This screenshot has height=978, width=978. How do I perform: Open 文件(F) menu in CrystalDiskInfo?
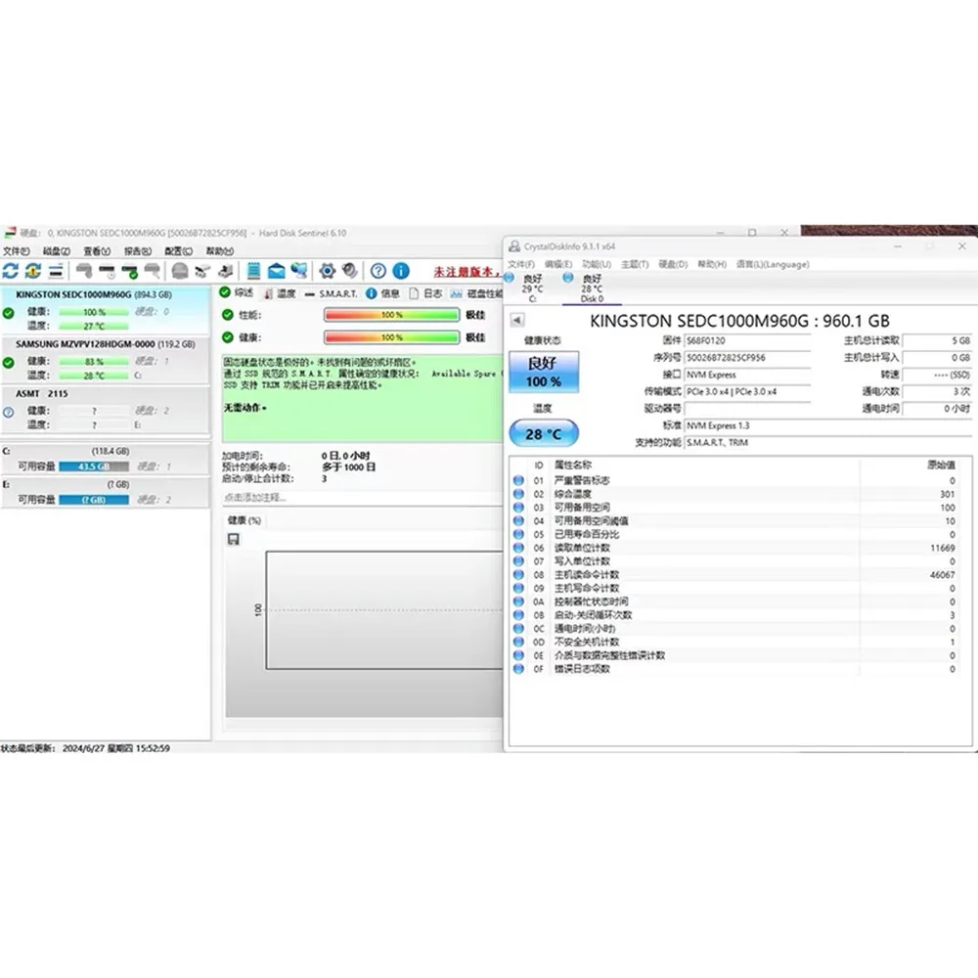click(521, 264)
